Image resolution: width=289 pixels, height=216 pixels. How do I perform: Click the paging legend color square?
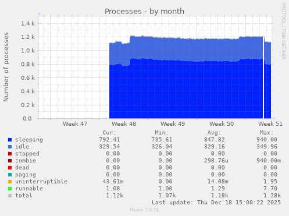point(10,175)
